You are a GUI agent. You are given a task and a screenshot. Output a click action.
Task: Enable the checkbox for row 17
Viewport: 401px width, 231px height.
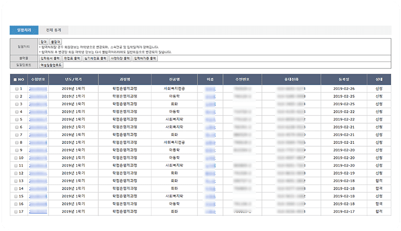pos(15,211)
